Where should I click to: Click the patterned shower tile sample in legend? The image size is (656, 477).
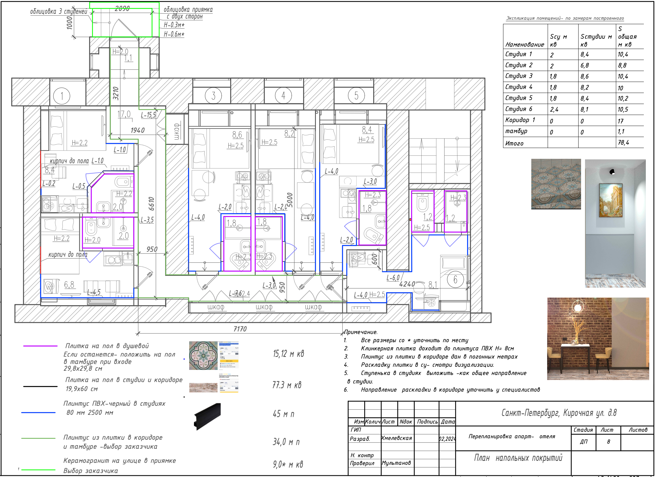(203, 355)
